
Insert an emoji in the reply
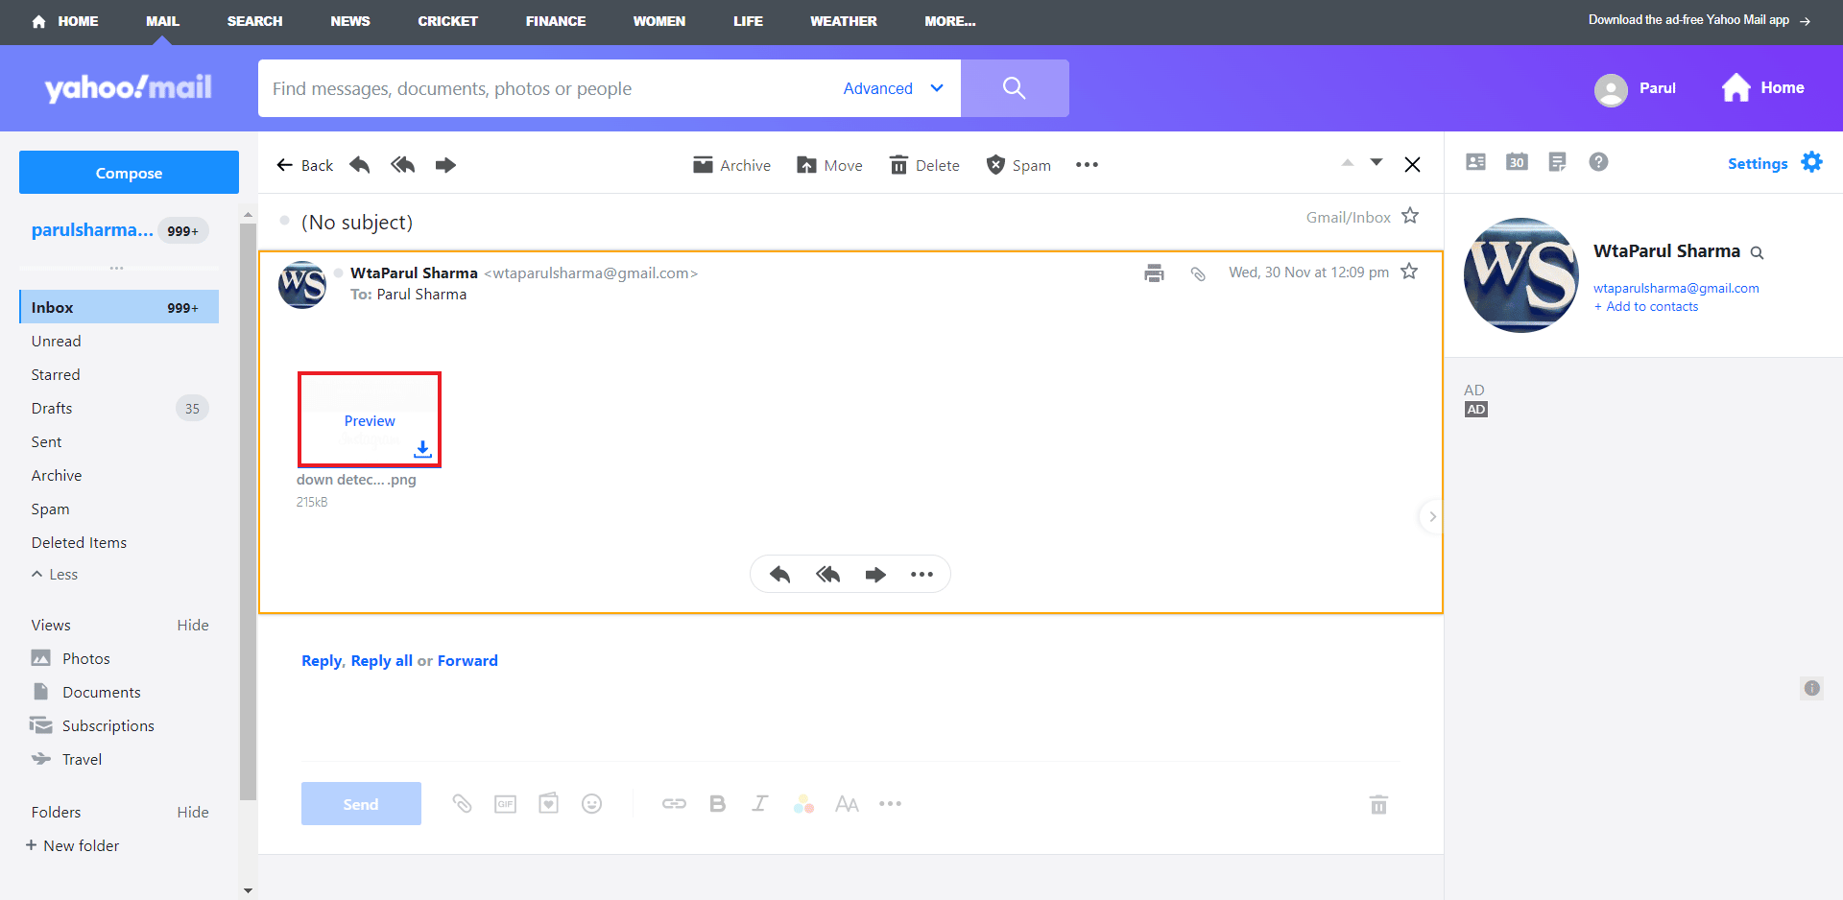tap(591, 804)
